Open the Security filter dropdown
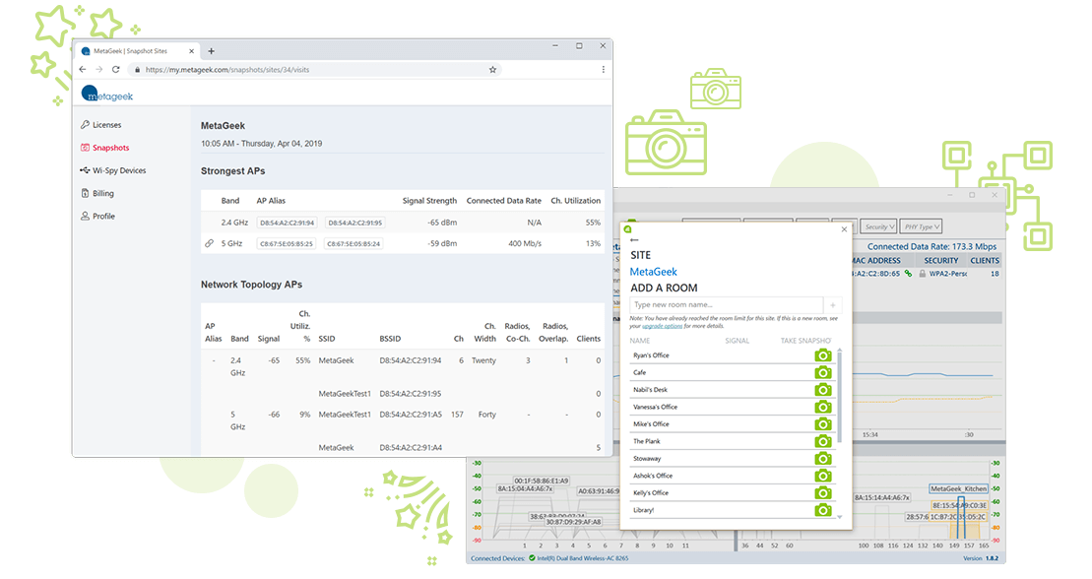The width and height of the screenshot is (1092, 579). [x=879, y=226]
